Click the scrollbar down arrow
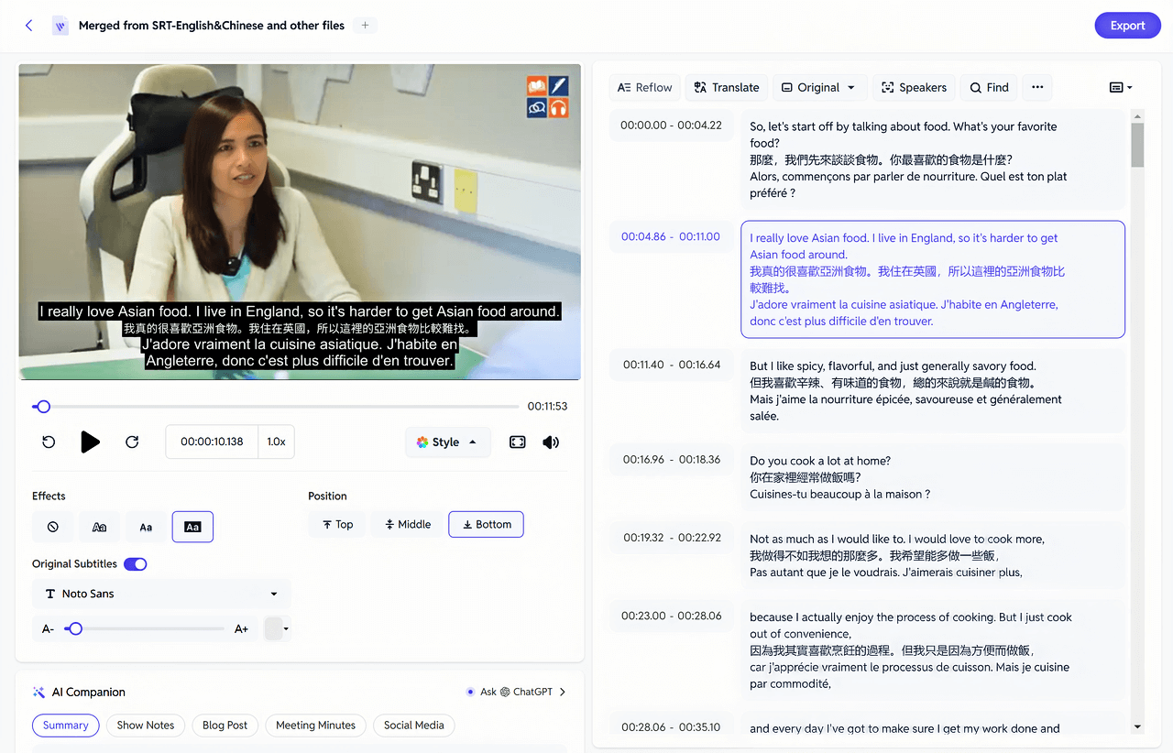Image resolution: width=1173 pixels, height=753 pixels. point(1137,727)
